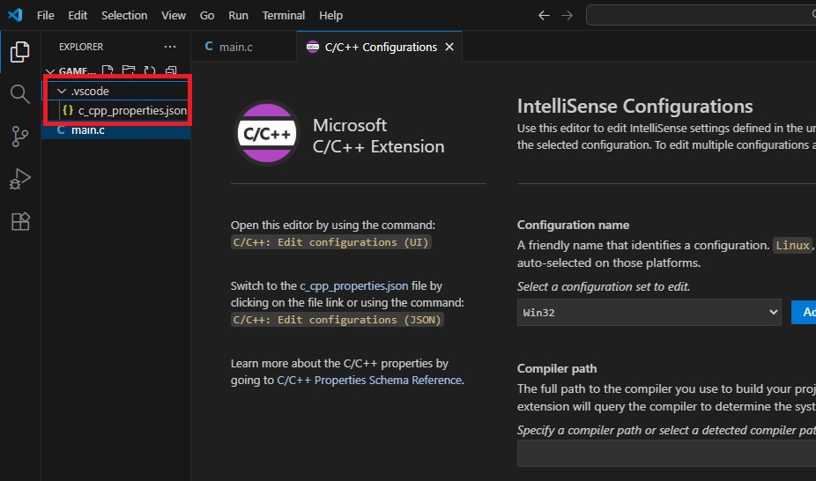The image size is (816, 481).
Task: Collapse the .vscode folder
Action: tap(61, 91)
